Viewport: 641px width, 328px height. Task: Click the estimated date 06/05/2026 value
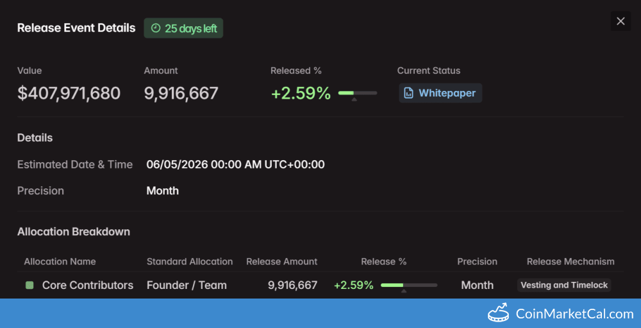tap(235, 165)
